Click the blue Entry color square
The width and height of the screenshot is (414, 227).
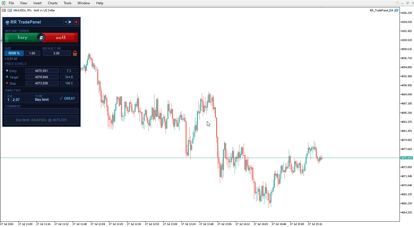pos(7,70)
